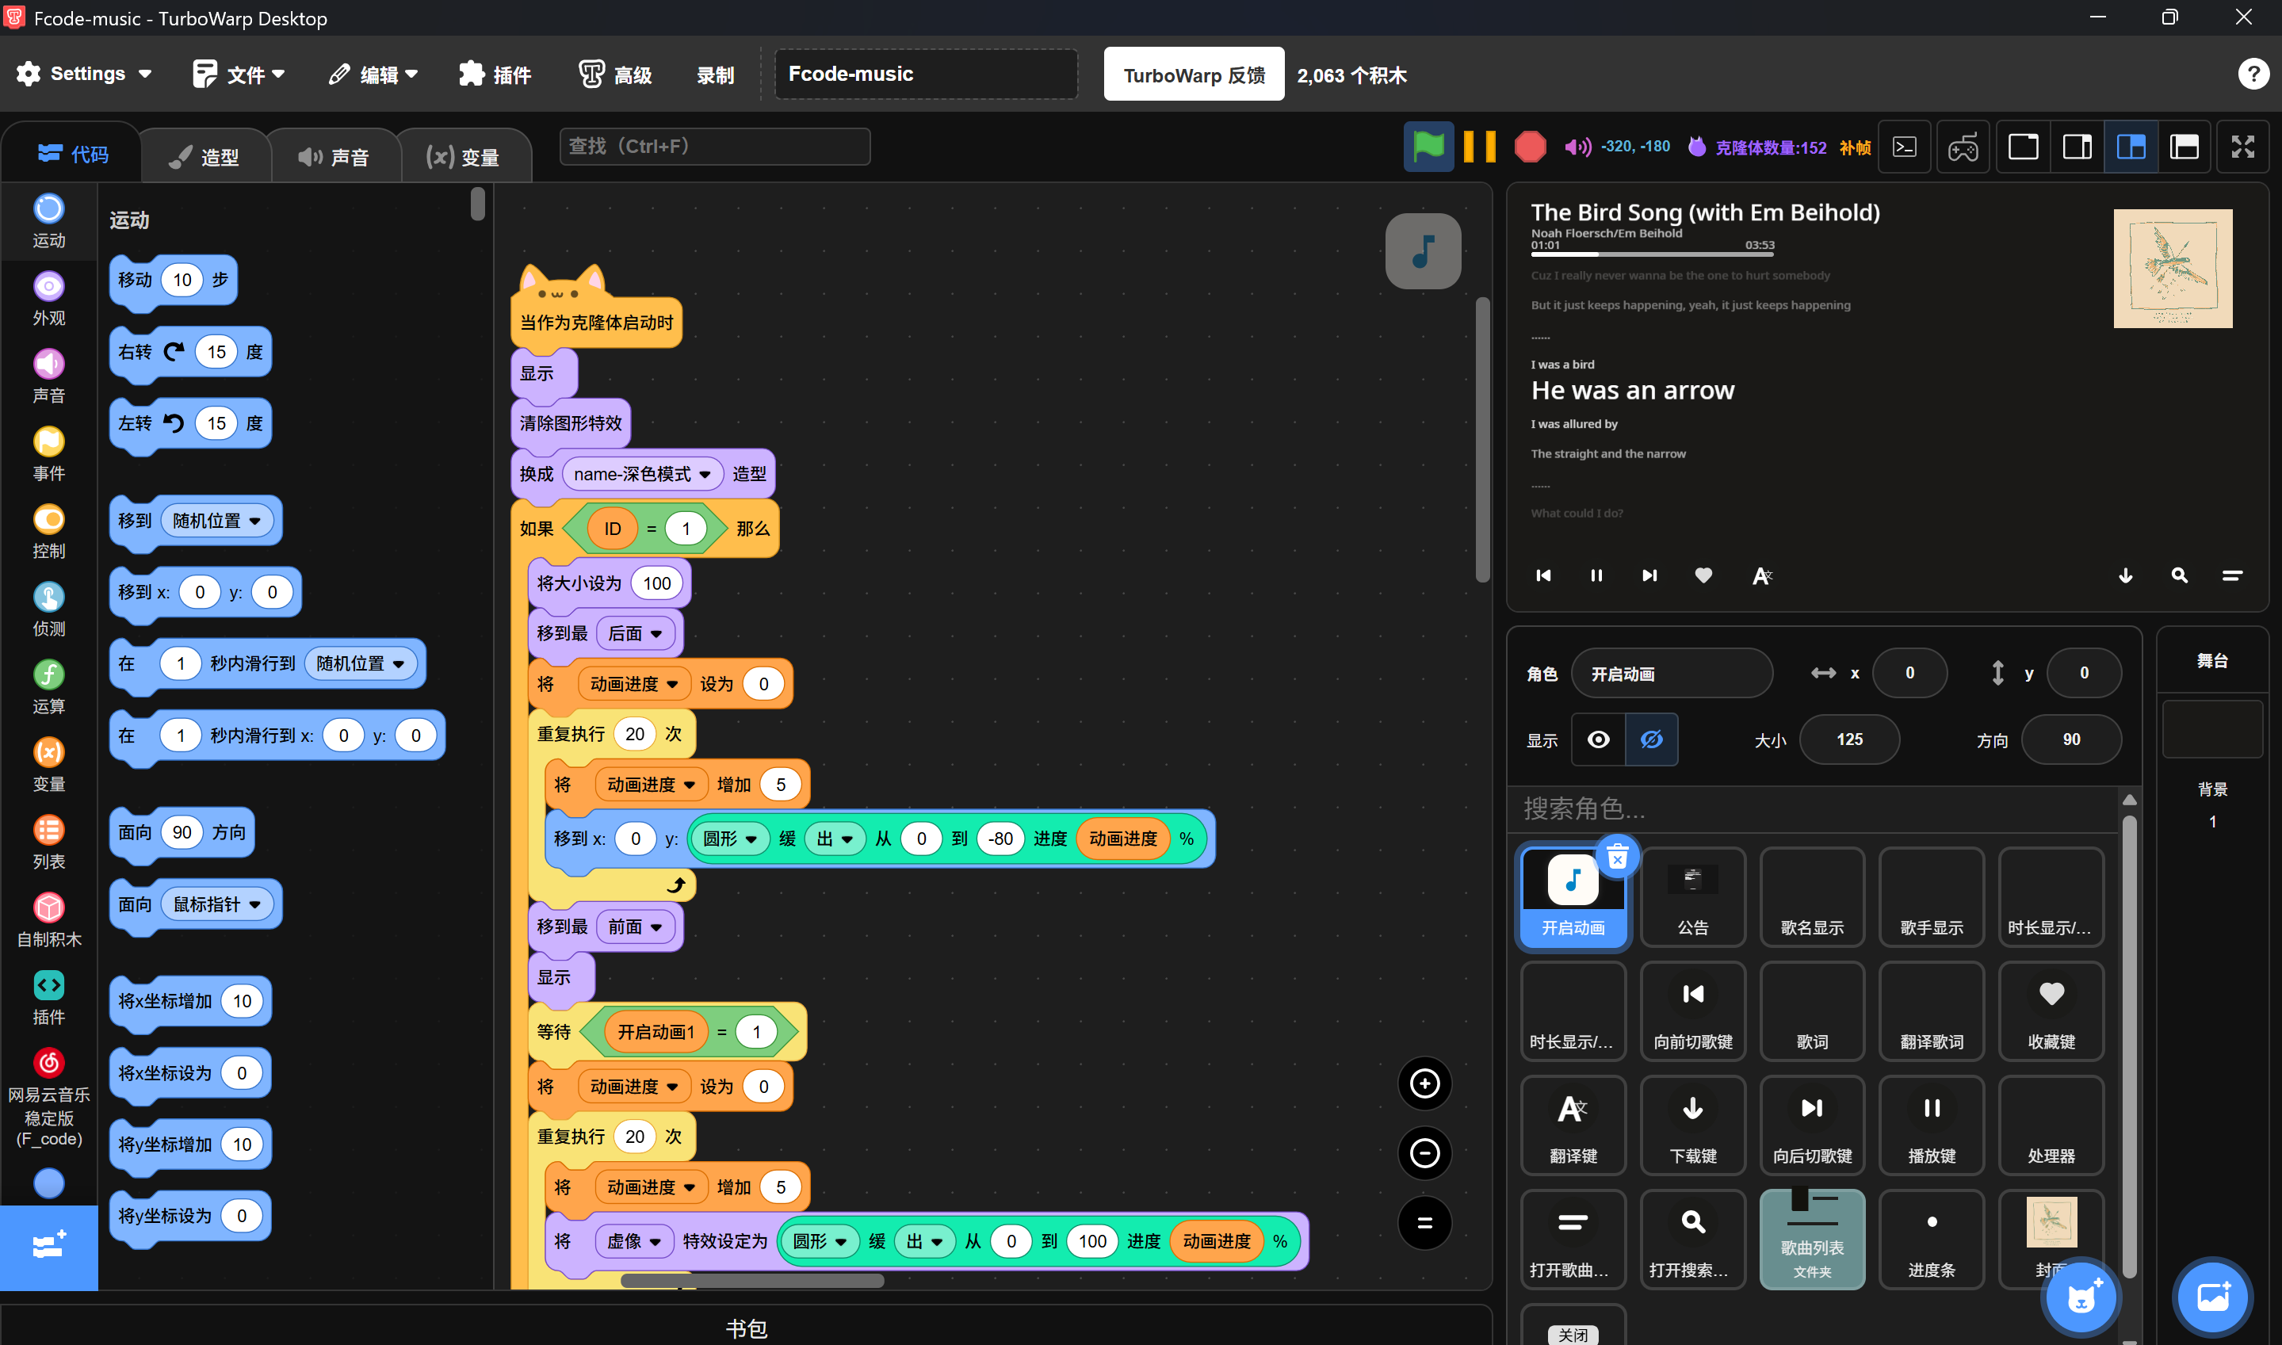Skip to next song in stage player

(1649, 575)
